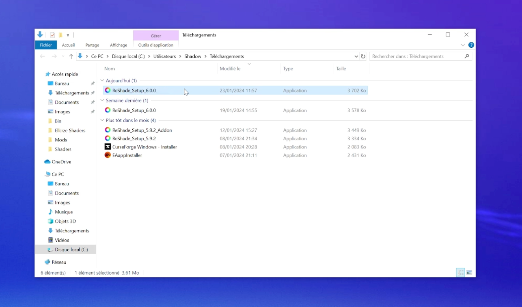Select ReShade_Setup_6.0.0 dated 23/01/2024
Screen dimensions: 522x307
point(235,91)
